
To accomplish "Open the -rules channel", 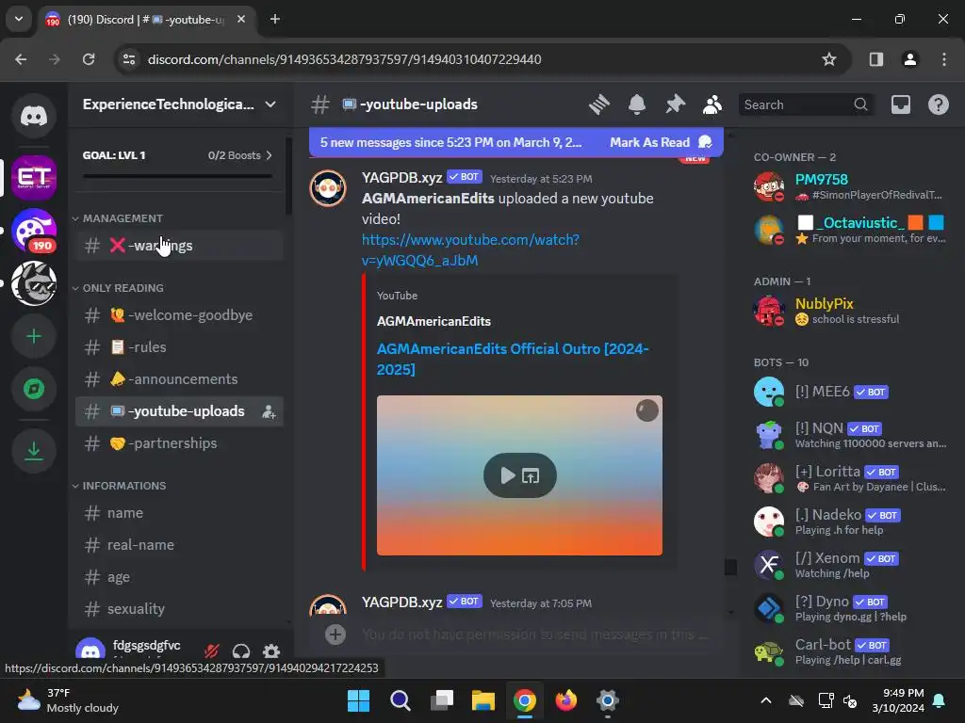I will point(179,347).
